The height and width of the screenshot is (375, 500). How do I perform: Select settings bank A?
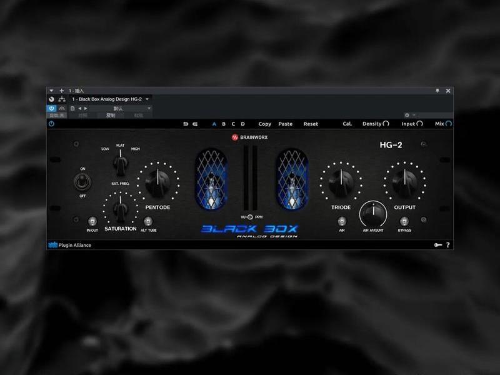[214, 124]
